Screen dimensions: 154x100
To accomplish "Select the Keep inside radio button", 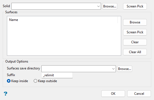I will click(9, 81).
